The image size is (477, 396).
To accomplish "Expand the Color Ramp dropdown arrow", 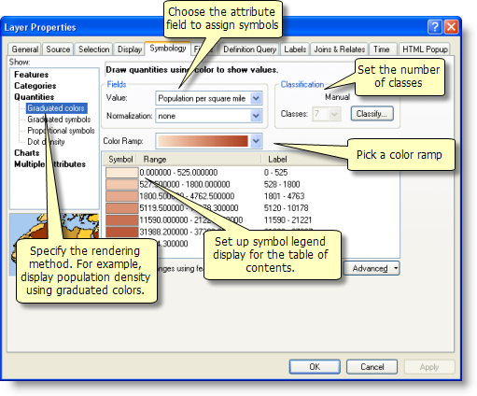I will 256,141.
